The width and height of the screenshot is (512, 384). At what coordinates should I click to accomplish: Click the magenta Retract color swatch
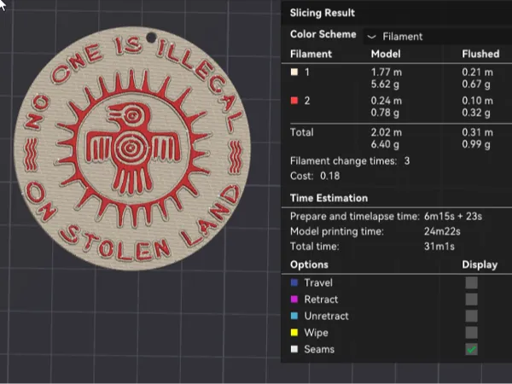coord(294,300)
